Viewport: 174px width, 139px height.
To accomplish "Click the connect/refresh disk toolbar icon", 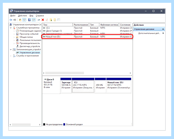I will pyautogui.click(x=39, y=20).
